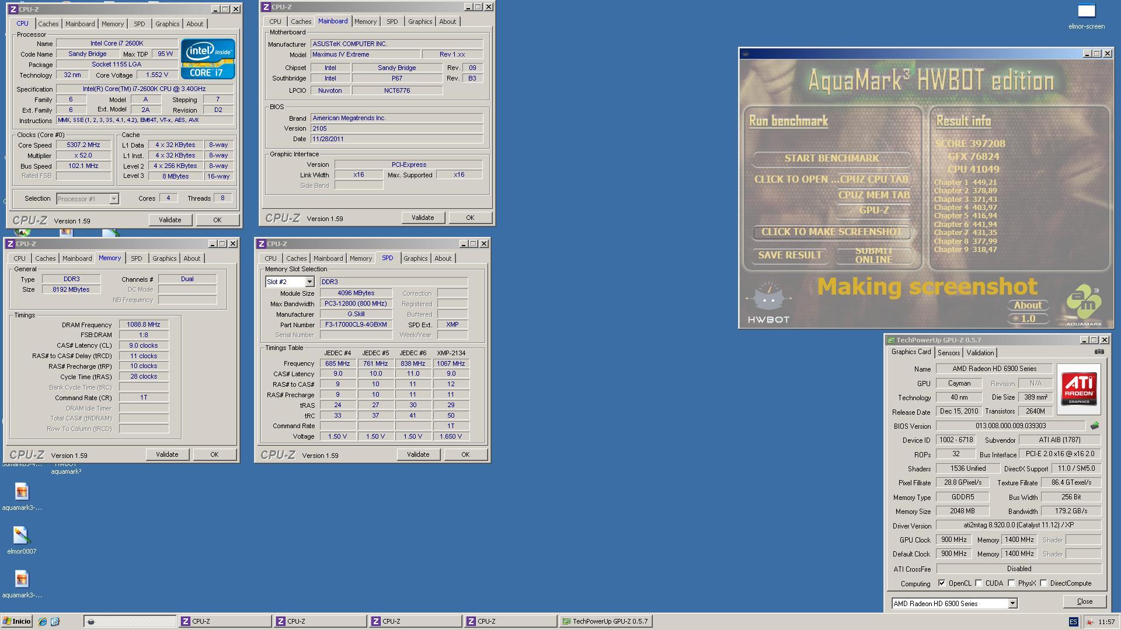
Task: Open CPU tab in CPU-Z Memory window
Action: [19, 258]
